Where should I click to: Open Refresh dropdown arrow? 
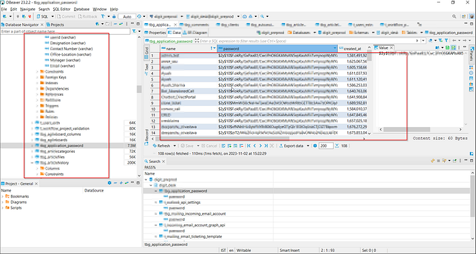click(174, 146)
